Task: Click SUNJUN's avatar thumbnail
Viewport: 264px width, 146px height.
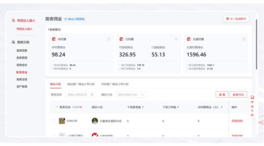Action: tap(62, 121)
